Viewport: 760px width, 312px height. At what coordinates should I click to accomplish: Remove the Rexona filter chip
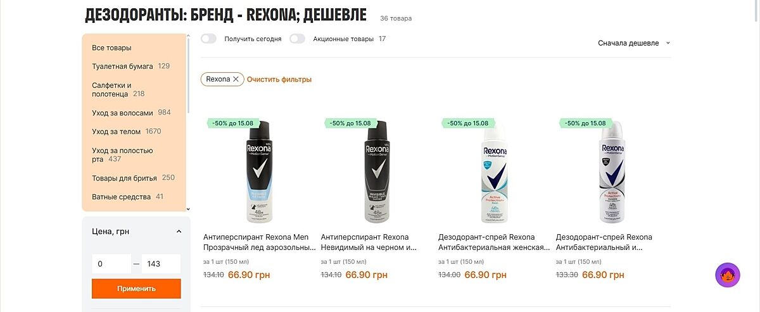pyautogui.click(x=236, y=79)
